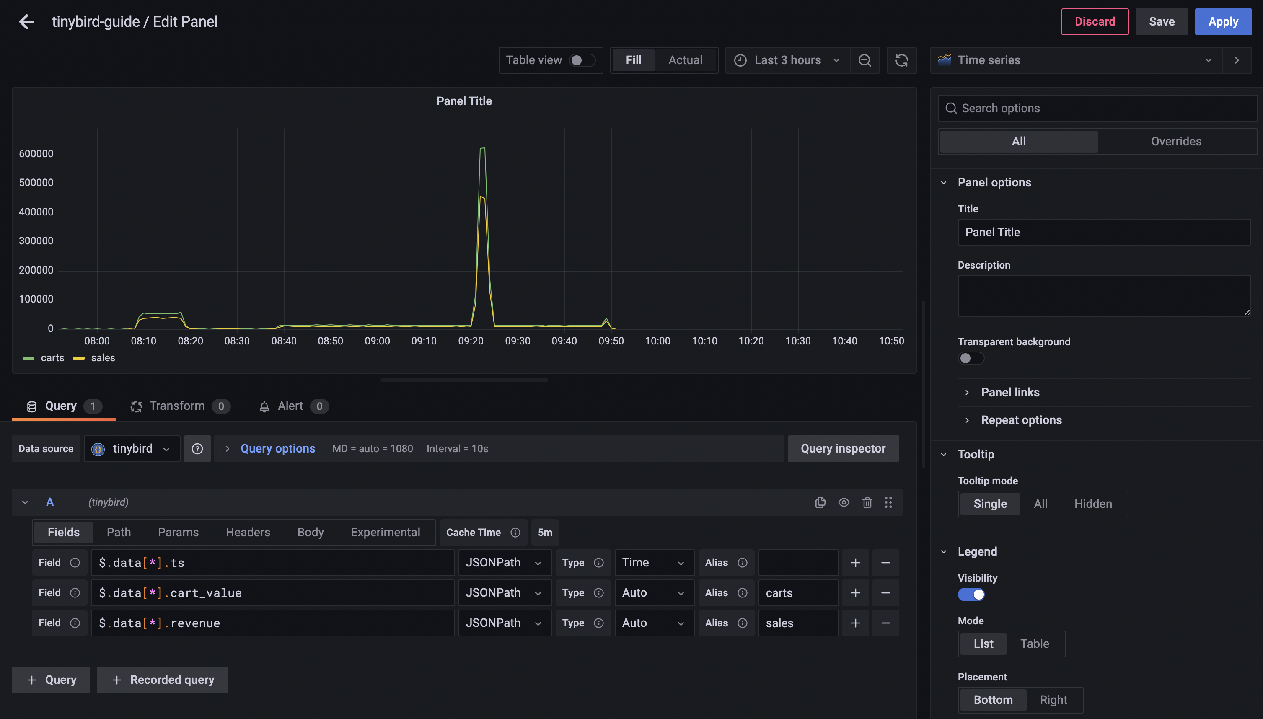Add field after the ts row
1263x719 pixels.
(x=856, y=562)
